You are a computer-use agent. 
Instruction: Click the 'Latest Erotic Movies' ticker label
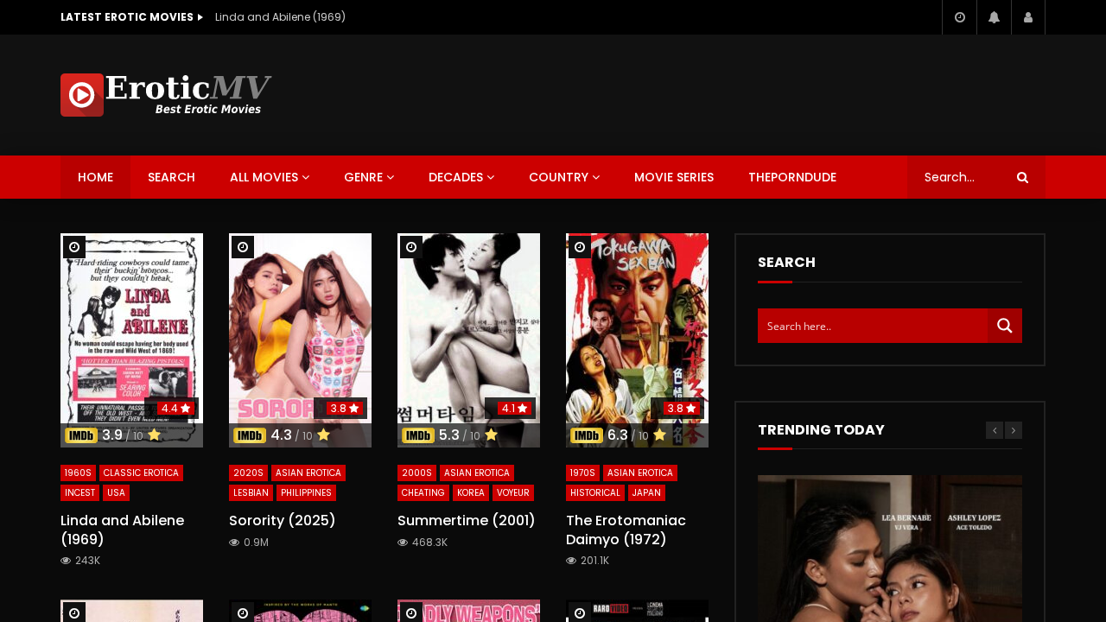131,17
